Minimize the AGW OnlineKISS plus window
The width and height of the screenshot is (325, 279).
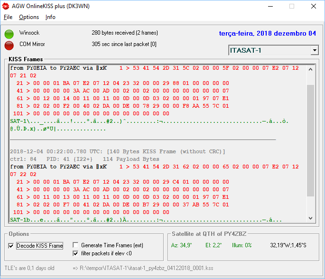(x=270, y=6)
